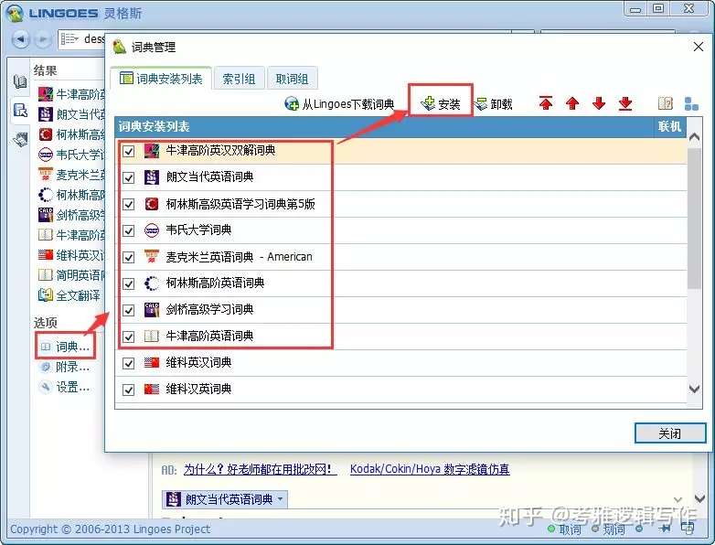Open results panel icon in left sidebar

[20, 110]
